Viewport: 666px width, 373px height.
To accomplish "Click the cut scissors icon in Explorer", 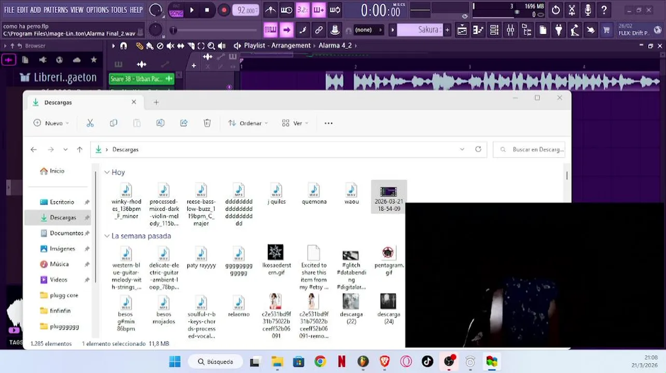I will [x=90, y=123].
